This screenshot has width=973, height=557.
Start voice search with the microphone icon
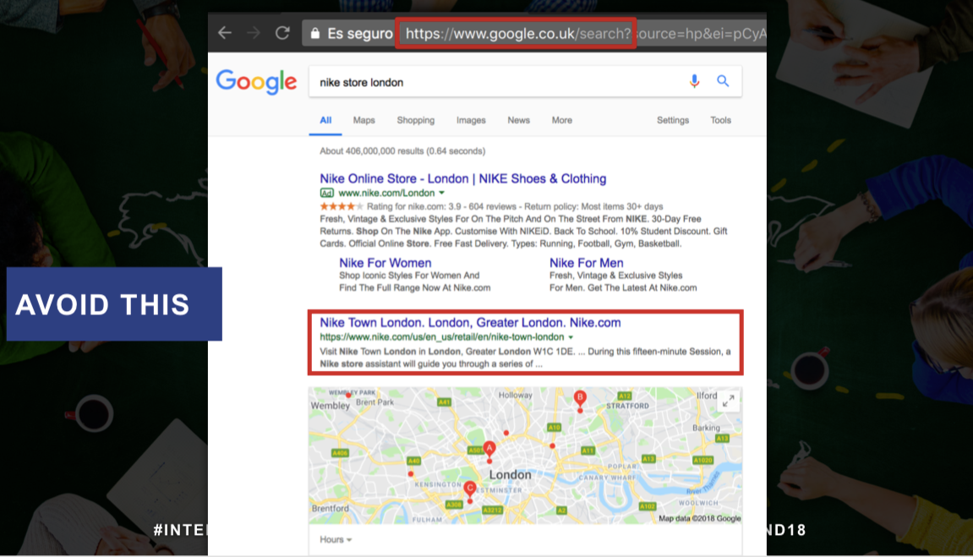coord(694,81)
